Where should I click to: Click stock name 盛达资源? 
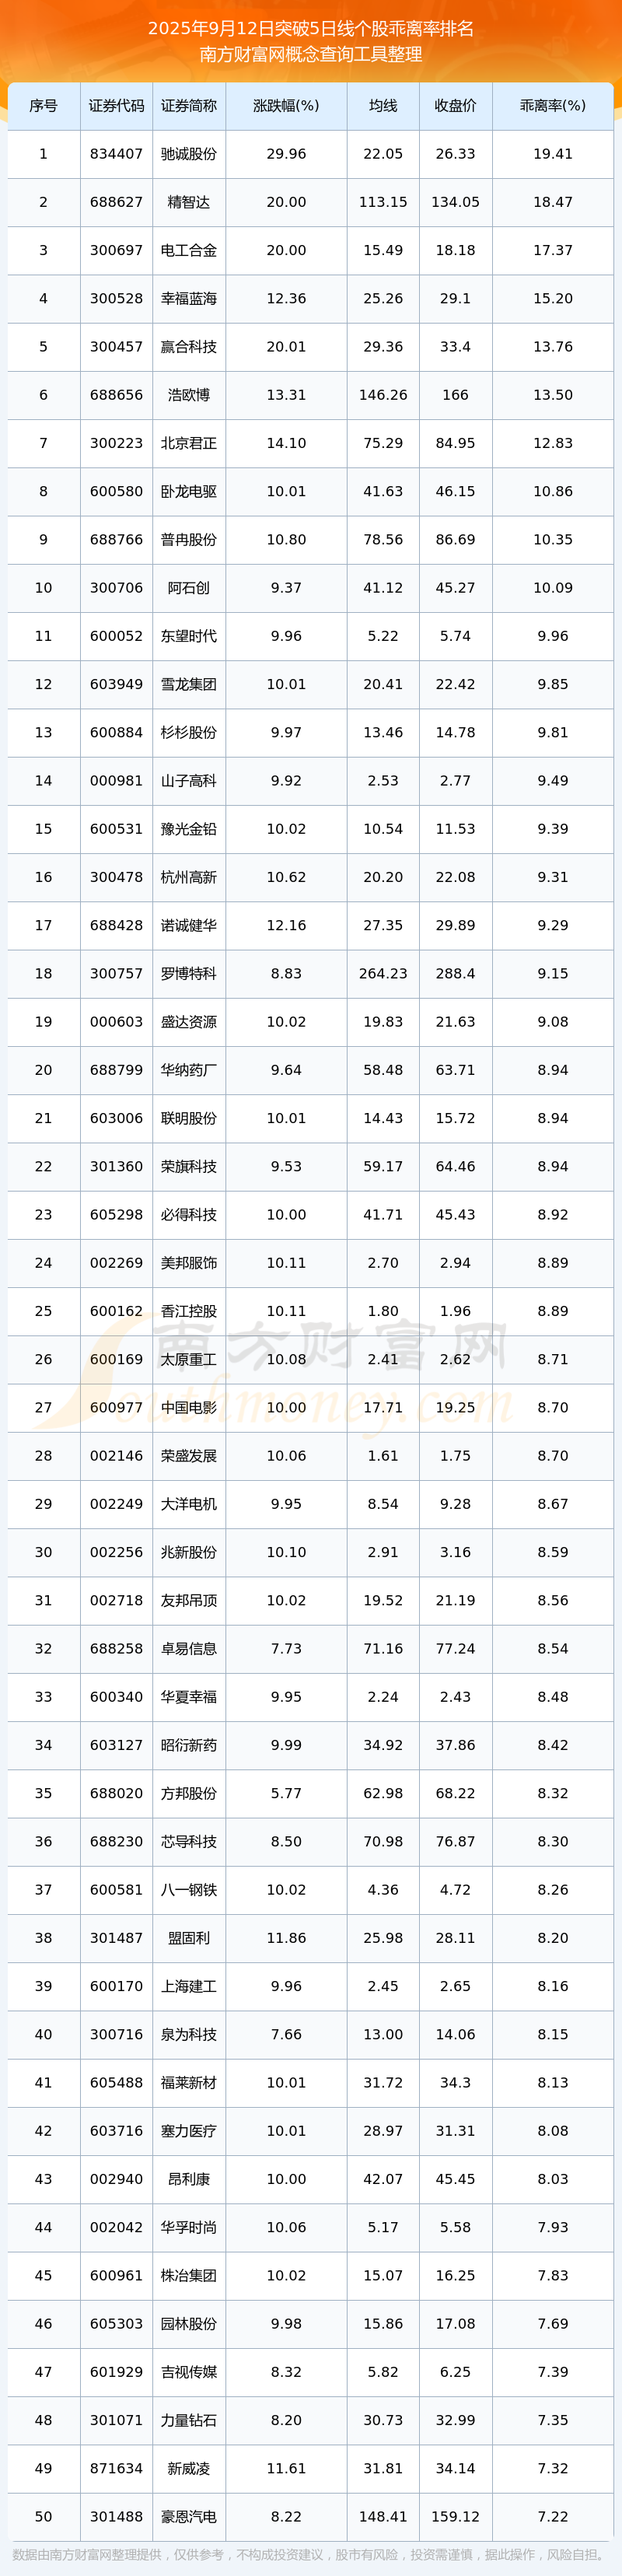189,1022
